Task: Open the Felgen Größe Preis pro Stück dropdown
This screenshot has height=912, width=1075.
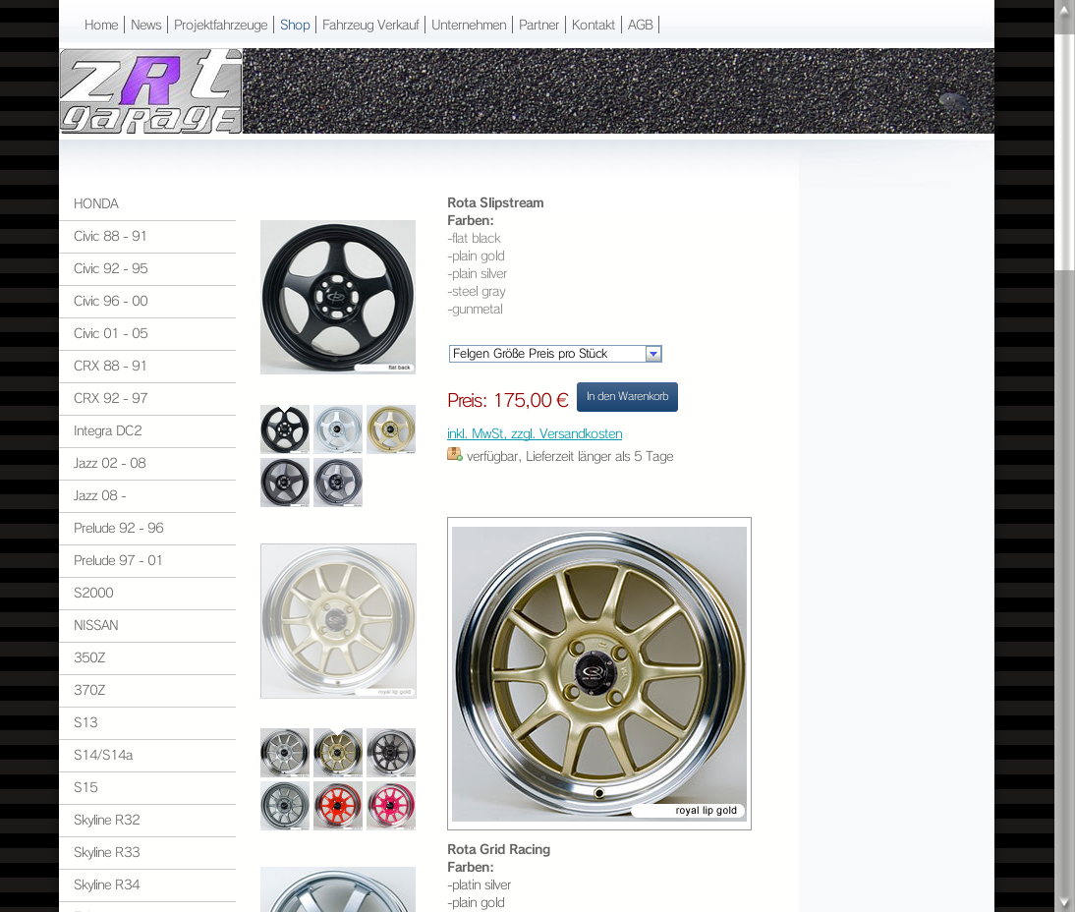Action: (x=547, y=354)
